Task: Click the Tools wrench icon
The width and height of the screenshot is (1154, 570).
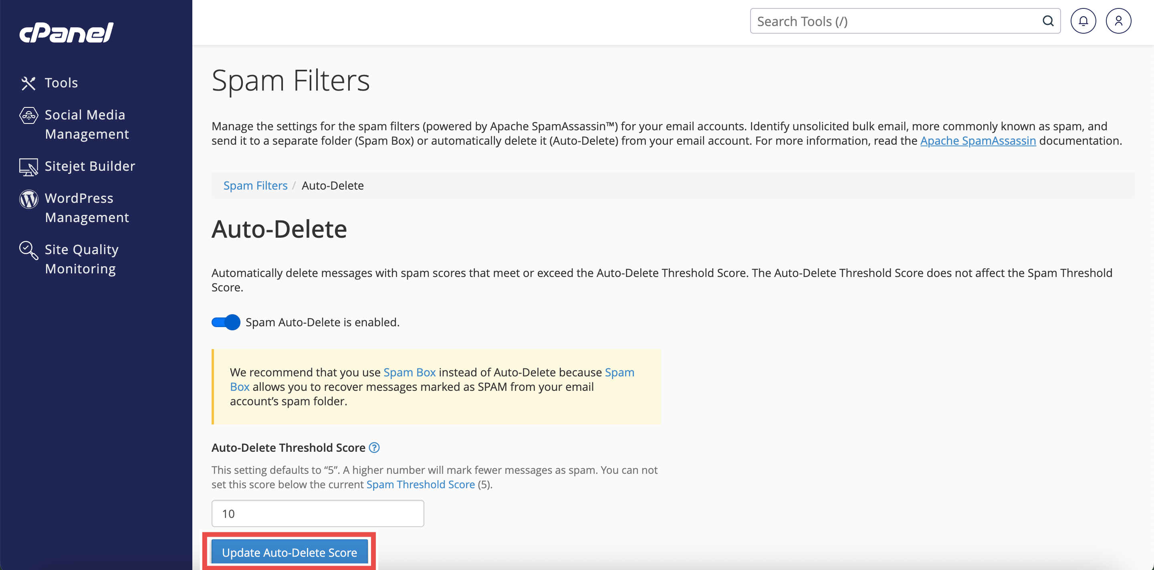Action: tap(28, 83)
